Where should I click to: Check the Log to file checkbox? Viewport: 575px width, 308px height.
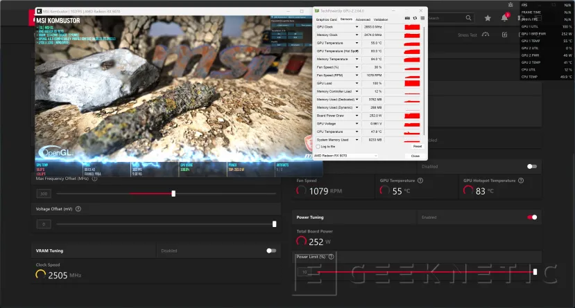coord(318,147)
